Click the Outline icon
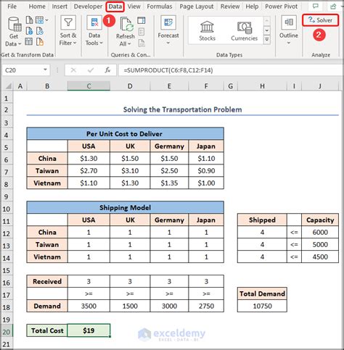This screenshot has width=344, height=350. [289, 22]
